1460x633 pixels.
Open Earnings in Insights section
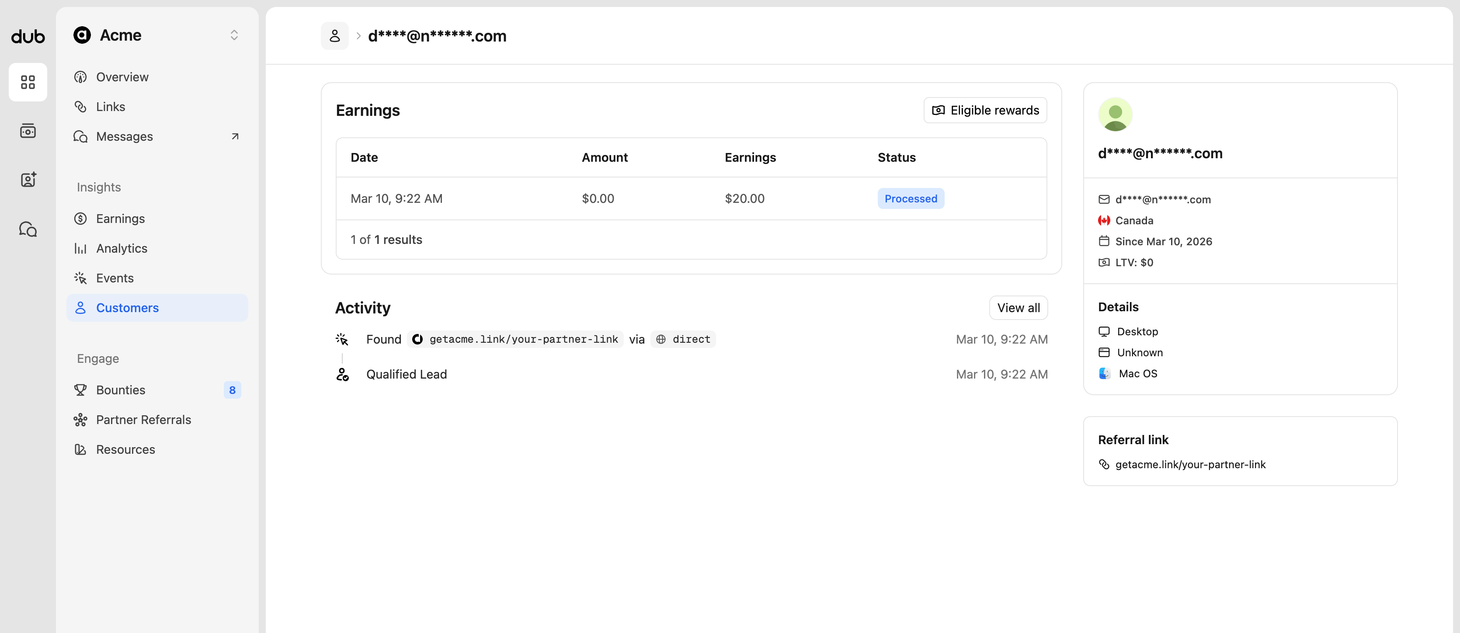click(x=157, y=219)
